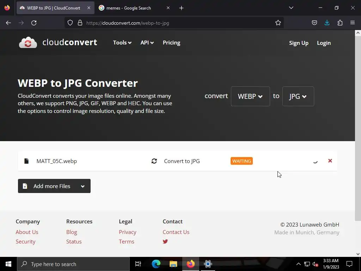Click Add more Files button
The image size is (361, 271).
click(x=54, y=186)
